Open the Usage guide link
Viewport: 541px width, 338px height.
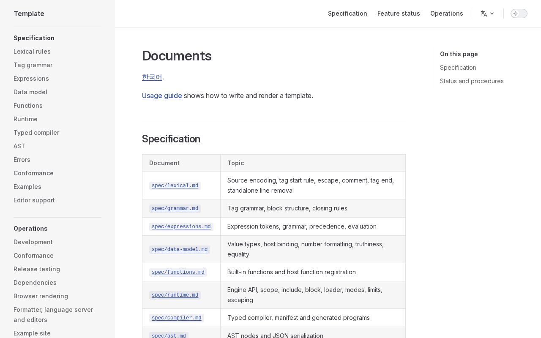click(162, 96)
